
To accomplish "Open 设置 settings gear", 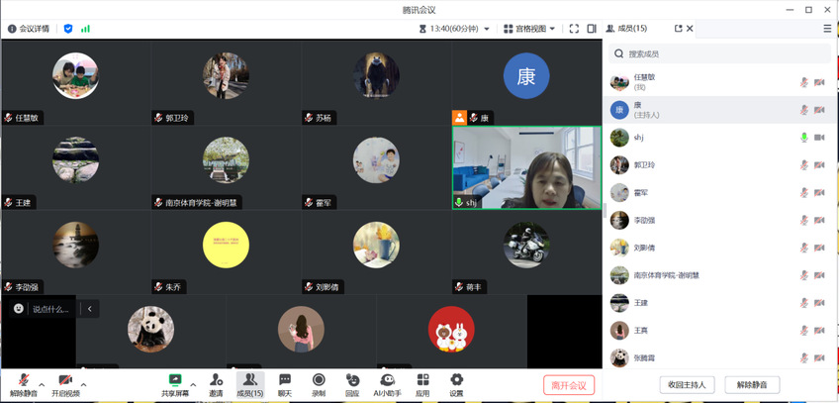I will 456,384.
